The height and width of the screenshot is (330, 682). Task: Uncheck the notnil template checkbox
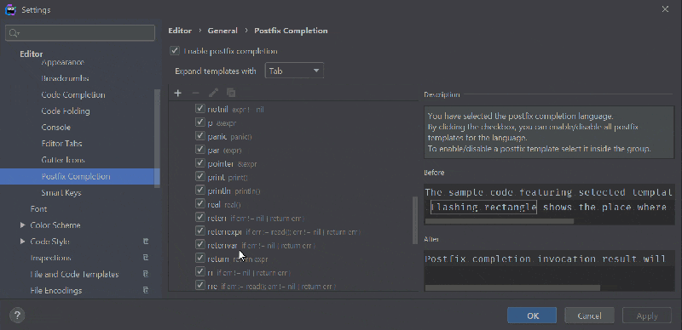[x=200, y=109]
